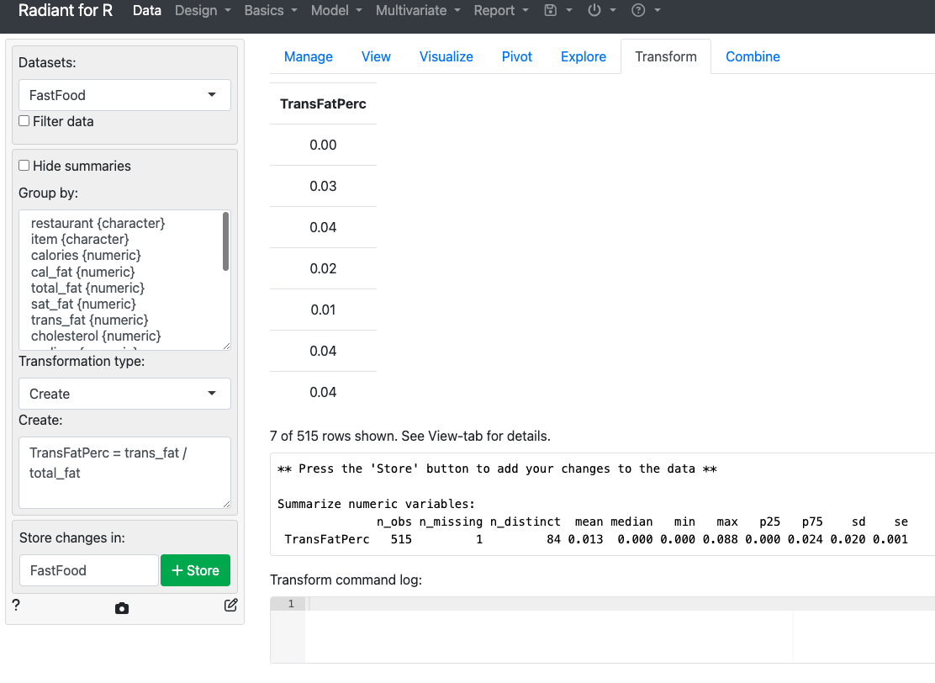Click the edit report pencil icon
The image size is (935, 683).
230,605
